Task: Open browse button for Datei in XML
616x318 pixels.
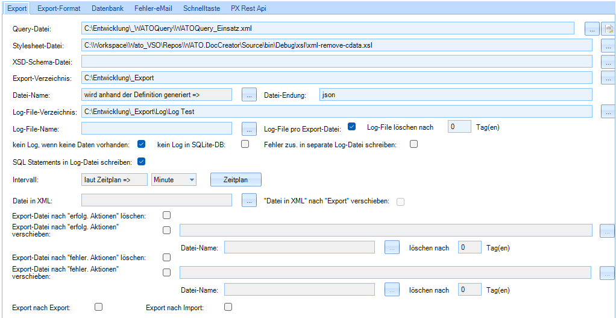Action: 249,200
